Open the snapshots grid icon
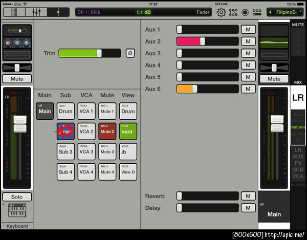The width and height of the screenshot is (307, 240). (x=257, y=12)
